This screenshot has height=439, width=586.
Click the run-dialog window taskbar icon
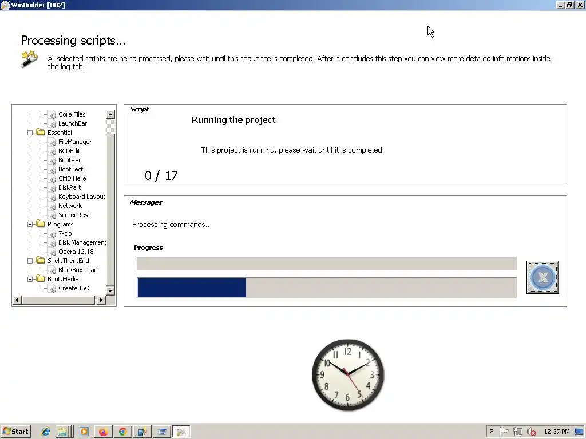[162, 432]
